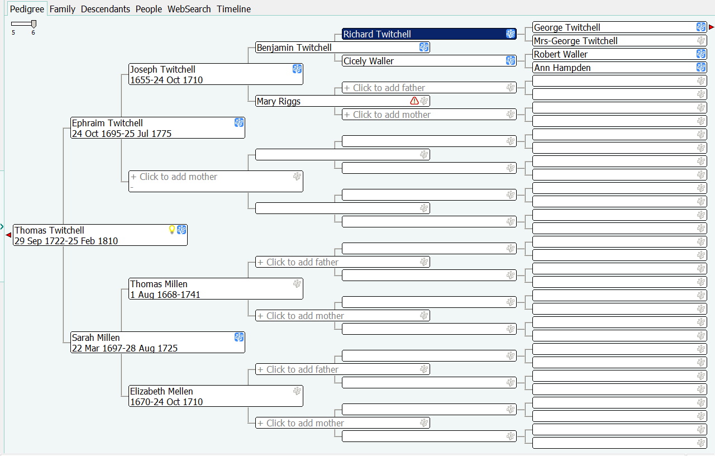Add father for Elizabeth Mellen

pos(342,369)
